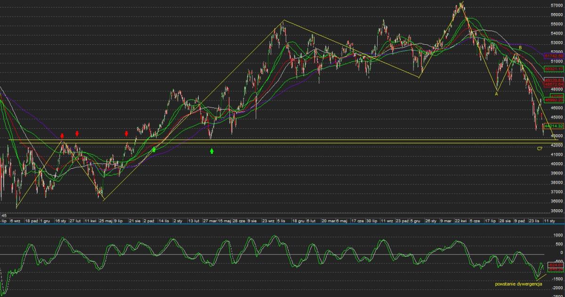
Task: Select the 'C?' wave projection label
Action: [540, 148]
